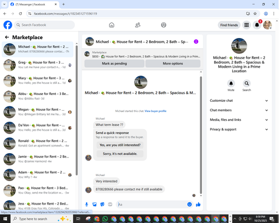Open Abbu's House for Rent conversation
The image size is (279, 223).
[x=37, y=96]
